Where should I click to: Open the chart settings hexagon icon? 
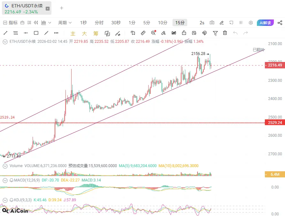[251, 23]
